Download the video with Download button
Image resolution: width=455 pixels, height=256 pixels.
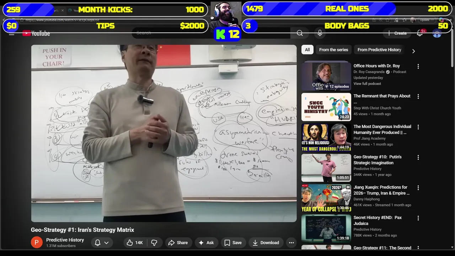[x=266, y=242]
